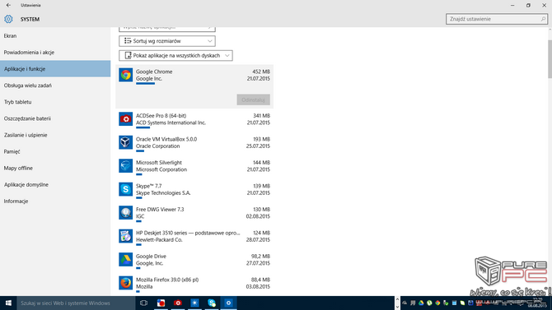Image resolution: width=552 pixels, height=310 pixels.
Task: Click the Skype 7.7 app icon
Action: tap(126, 189)
